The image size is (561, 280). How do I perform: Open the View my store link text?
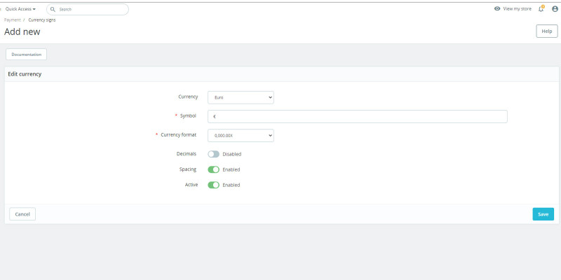(518, 9)
